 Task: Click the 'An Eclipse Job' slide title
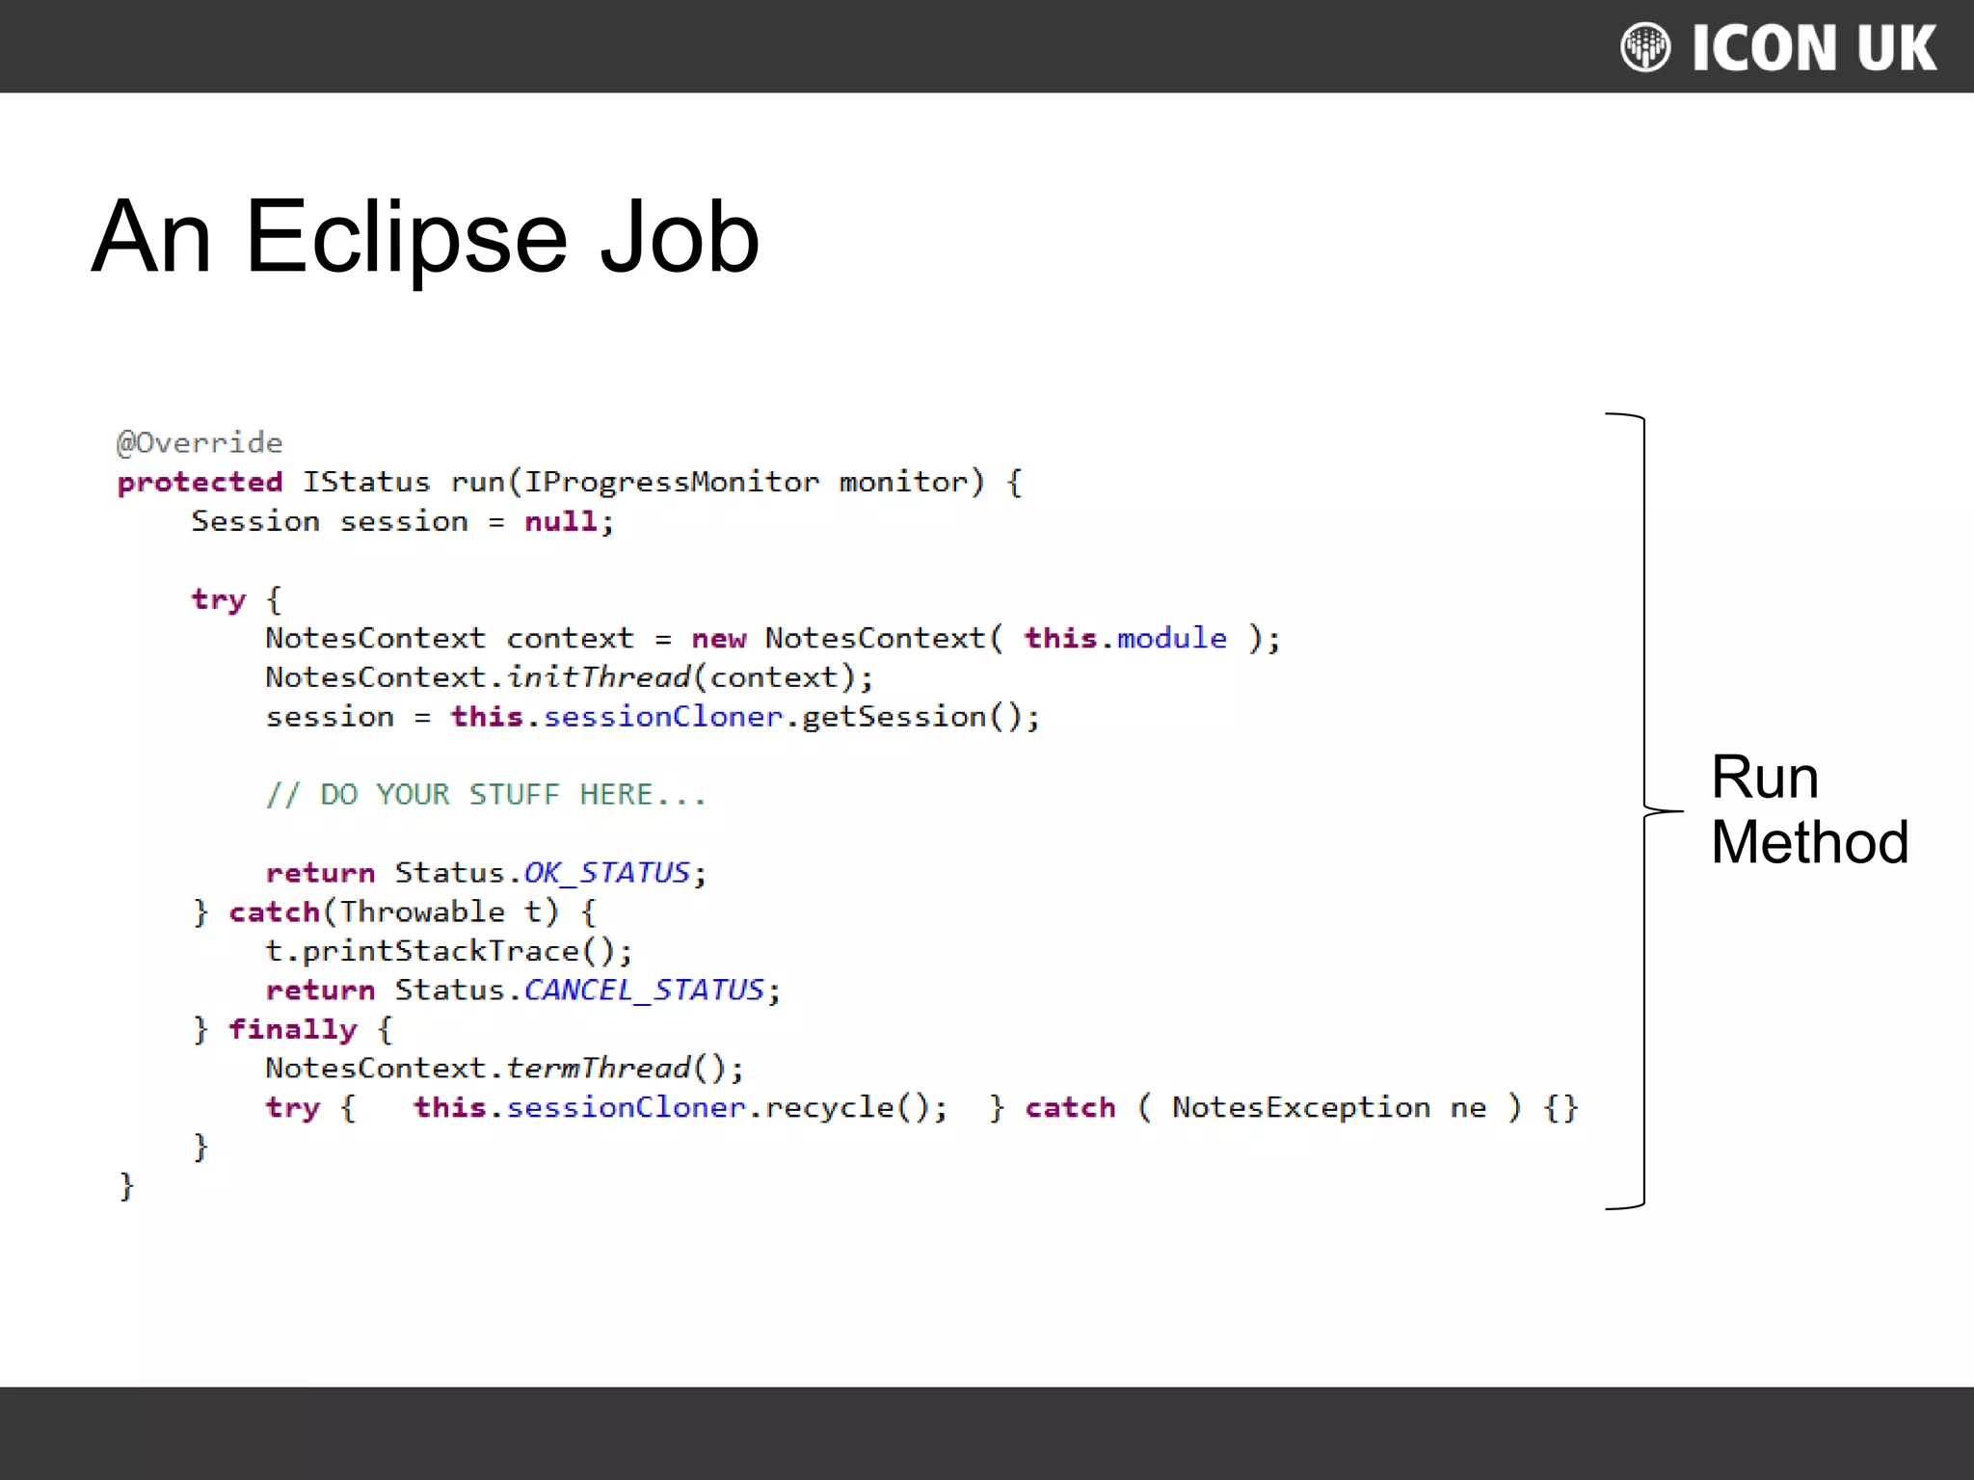pyautogui.click(x=425, y=237)
